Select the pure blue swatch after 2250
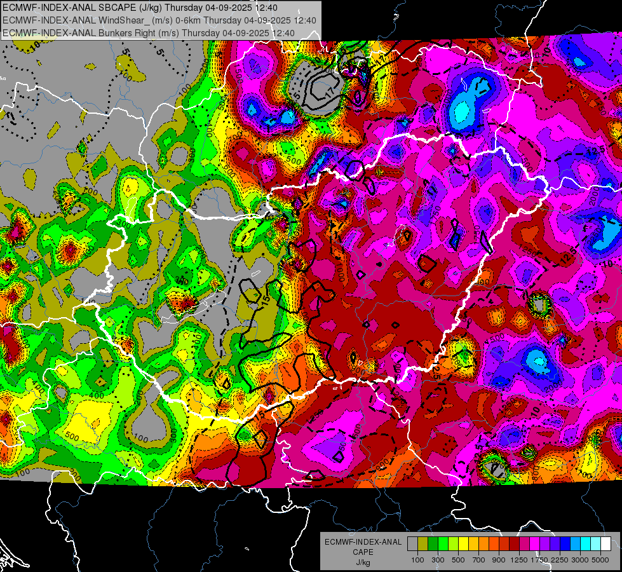This screenshot has width=622, height=572. point(565,544)
